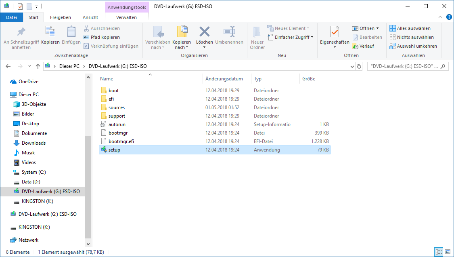Screen dimensions: 454x257
Task: Click the Pfad kopieren ribbon command
Action: [x=102, y=37]
